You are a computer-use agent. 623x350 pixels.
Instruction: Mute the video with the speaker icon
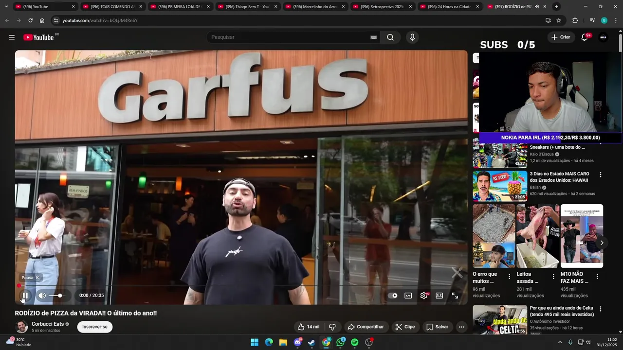click(42, 296)
